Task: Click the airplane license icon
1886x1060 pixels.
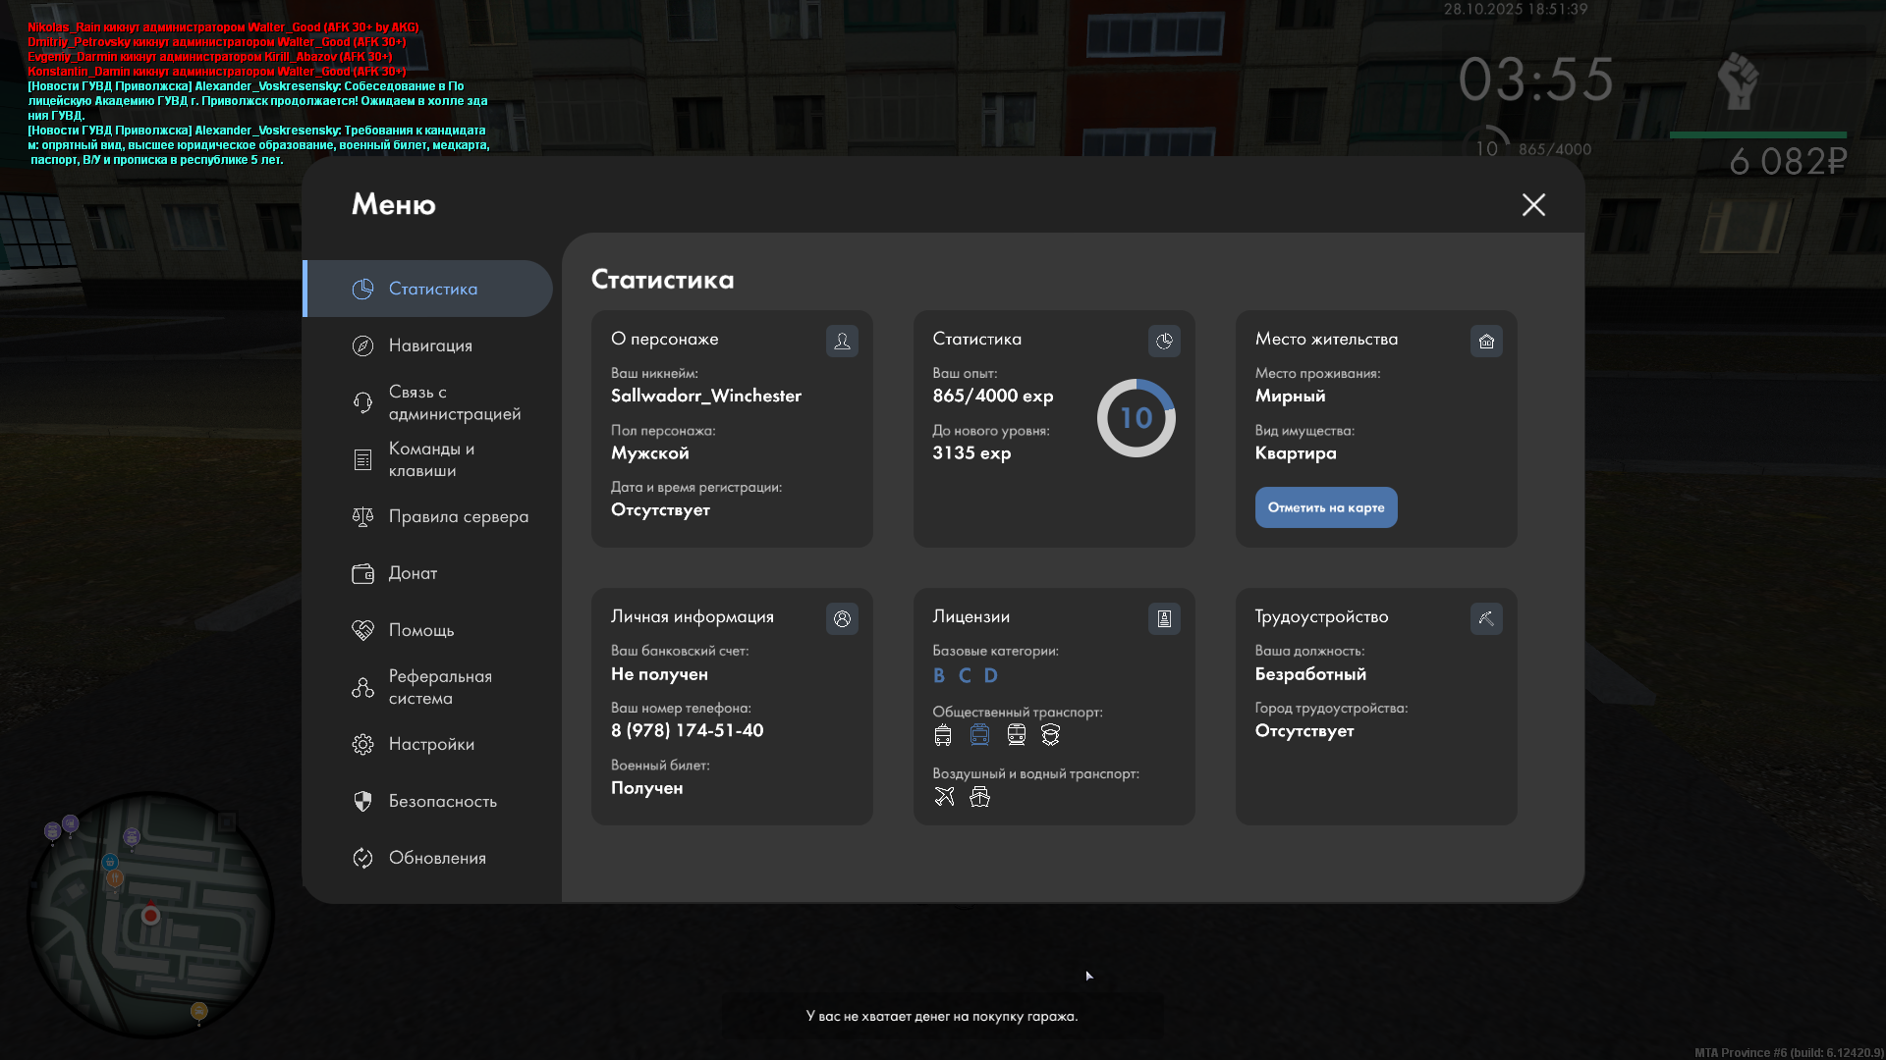Action: click(944, 796)
